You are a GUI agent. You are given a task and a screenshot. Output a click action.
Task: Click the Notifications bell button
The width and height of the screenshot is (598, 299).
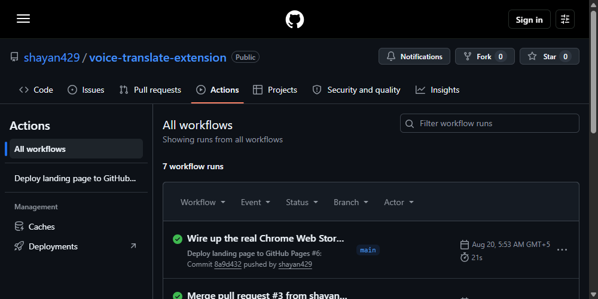(x=414, y=56)
